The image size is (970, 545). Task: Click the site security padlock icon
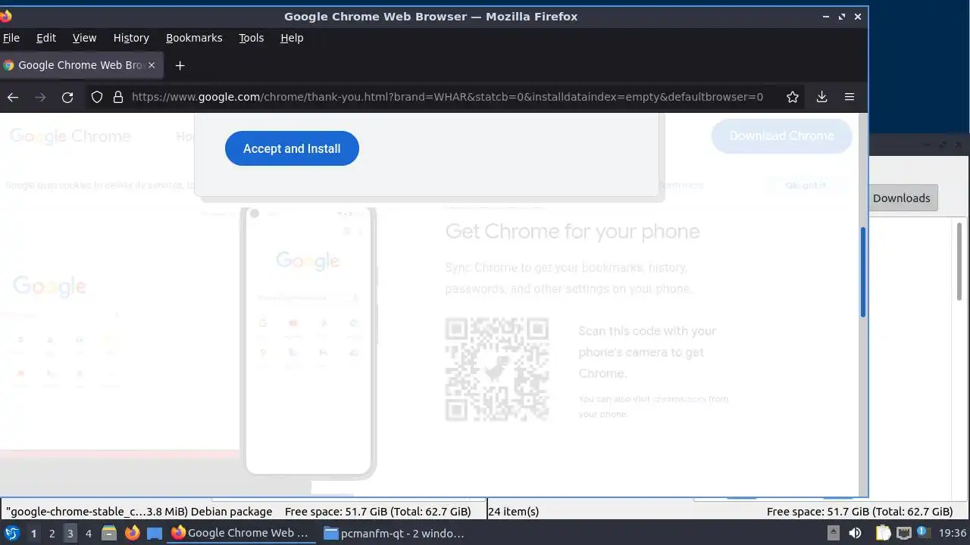pyautogui.click(x=117, y=97)
